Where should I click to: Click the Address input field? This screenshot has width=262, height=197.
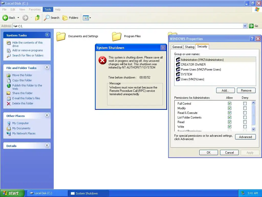pyautogui.click(x=128, y=26)
